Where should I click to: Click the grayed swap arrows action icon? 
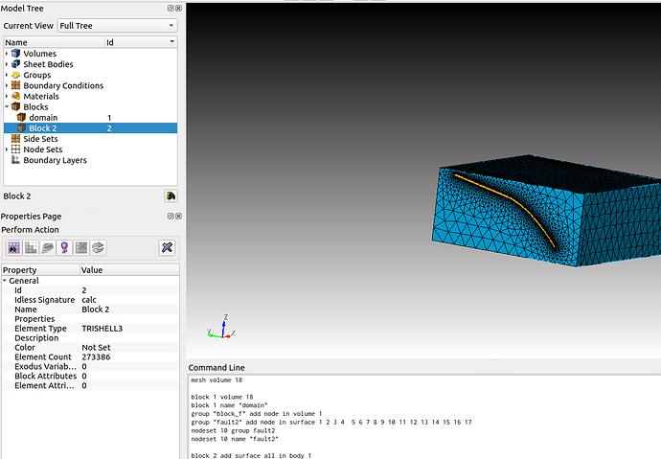tap(98, 248)
